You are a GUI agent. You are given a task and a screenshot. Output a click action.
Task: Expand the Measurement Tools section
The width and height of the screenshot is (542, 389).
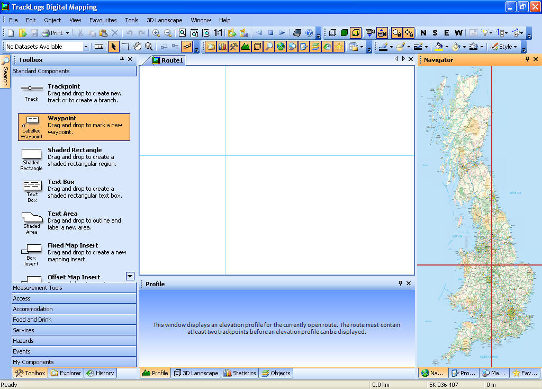[x=74, y=288]
